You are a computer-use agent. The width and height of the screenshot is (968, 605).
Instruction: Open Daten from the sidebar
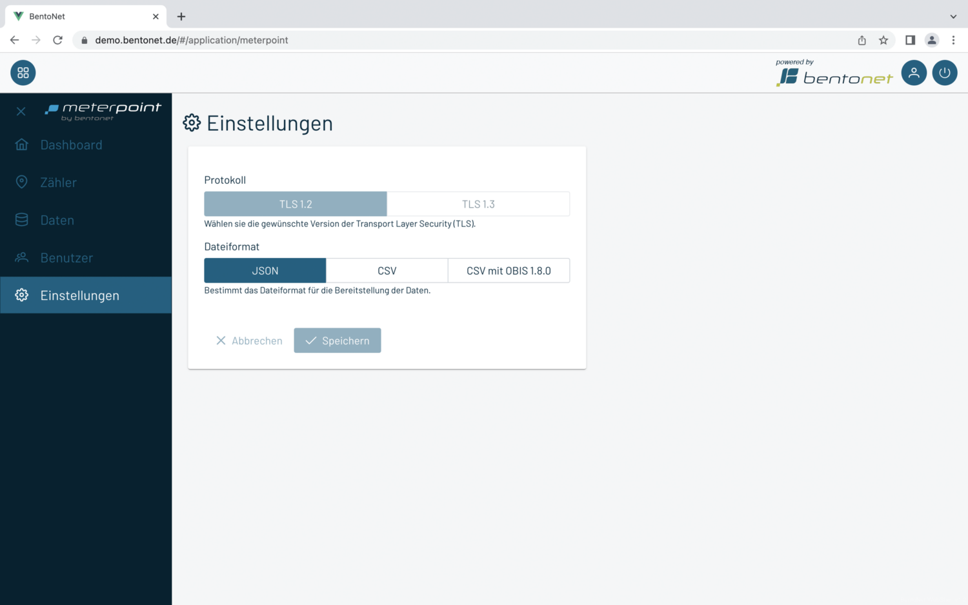click(x=86, y=220)
